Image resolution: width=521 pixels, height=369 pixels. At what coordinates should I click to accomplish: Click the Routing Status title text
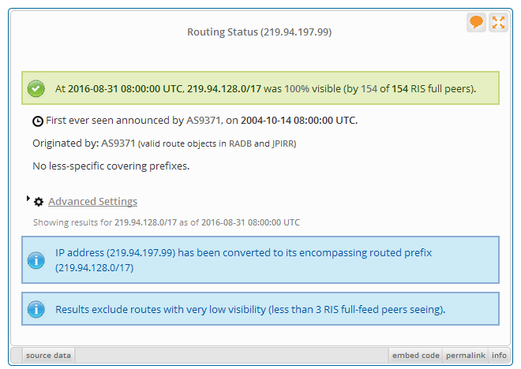click(259, 32)
